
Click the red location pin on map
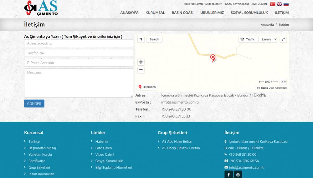pyautogui.click(x=213, y=58)
